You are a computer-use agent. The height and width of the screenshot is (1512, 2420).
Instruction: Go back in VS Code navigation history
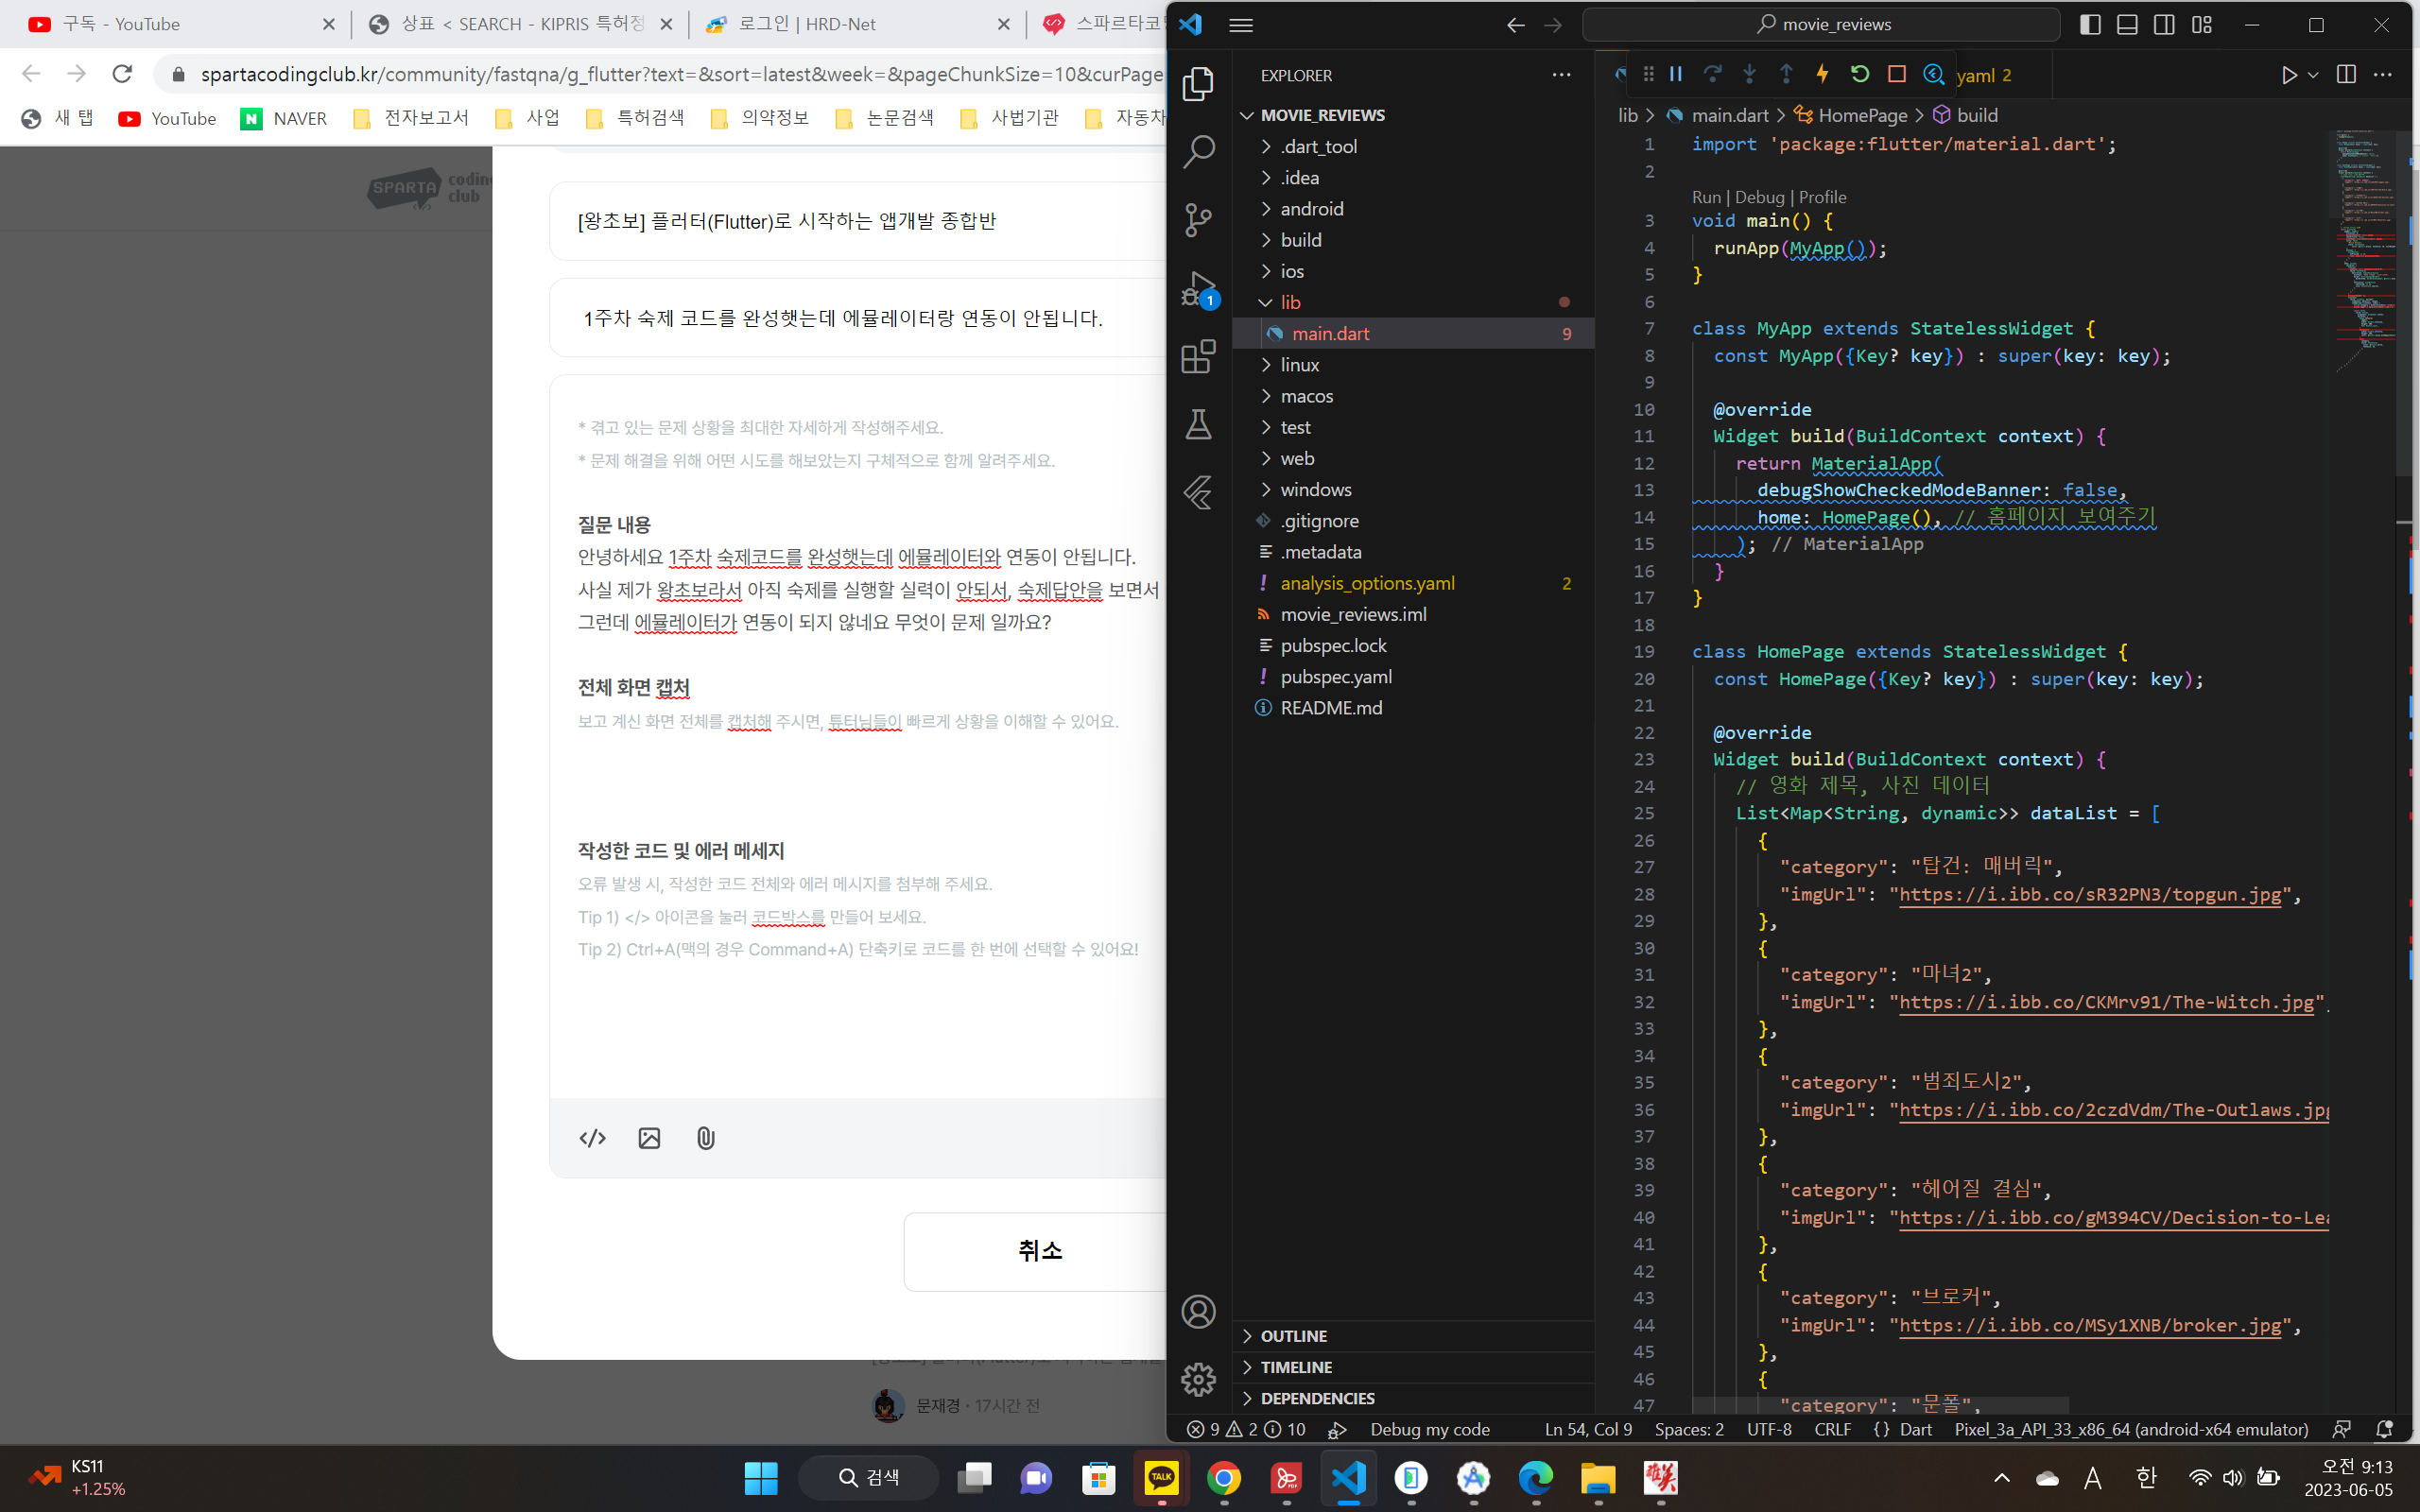coord(1516,25)
